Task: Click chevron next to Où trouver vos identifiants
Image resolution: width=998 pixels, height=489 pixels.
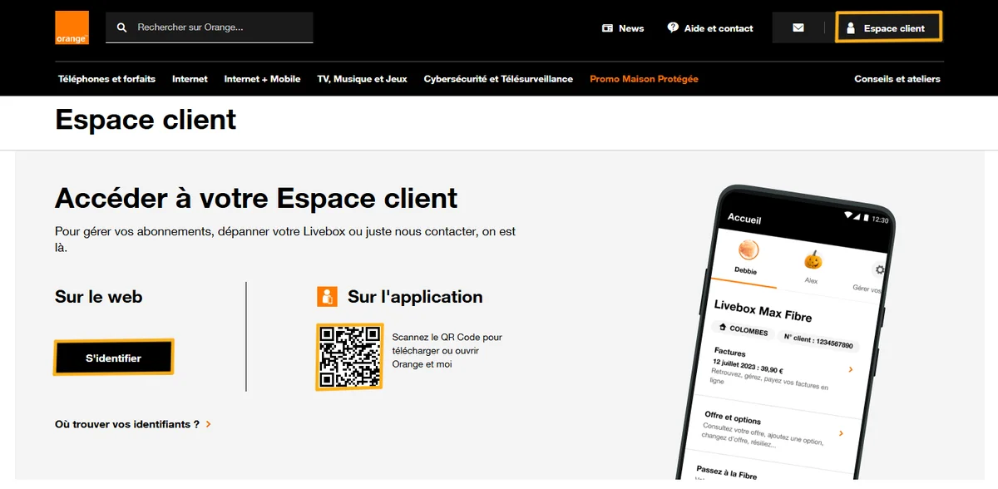Action: [x=208, y=424]
